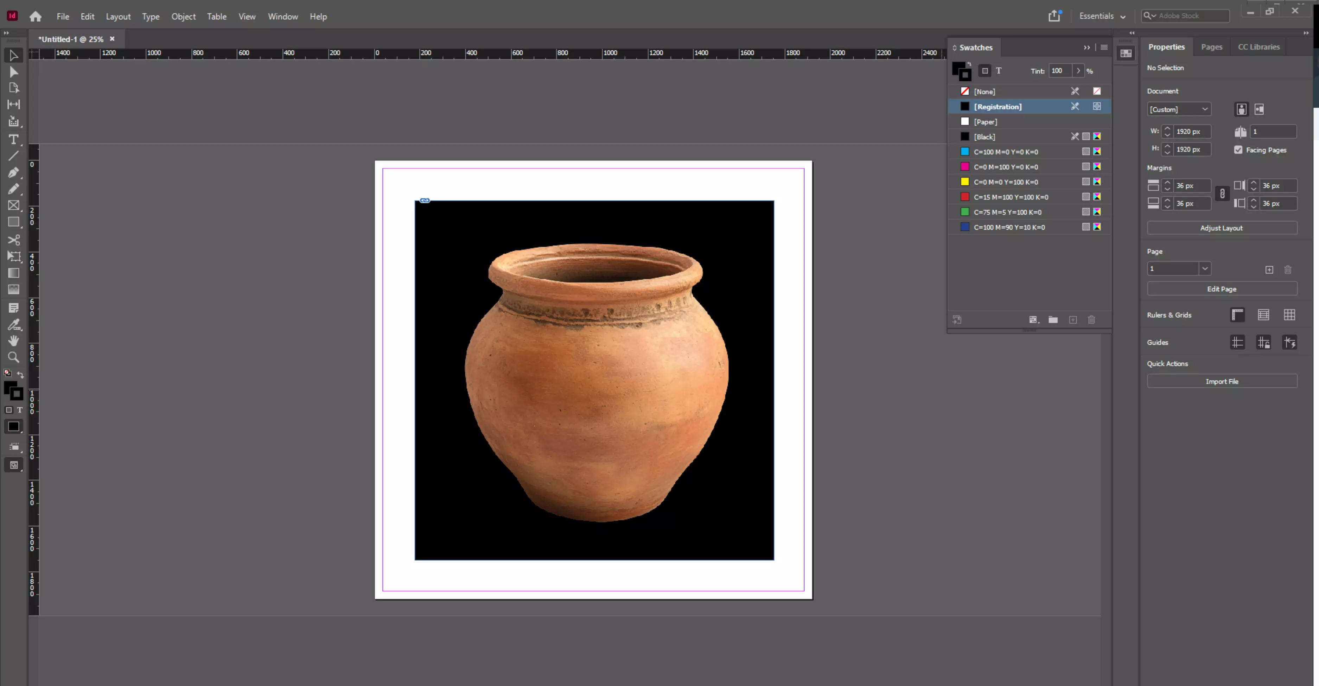1319x686 pixels.
Task: Click the Import File button
Action: pyautogui.click(x=1221, y=381)
